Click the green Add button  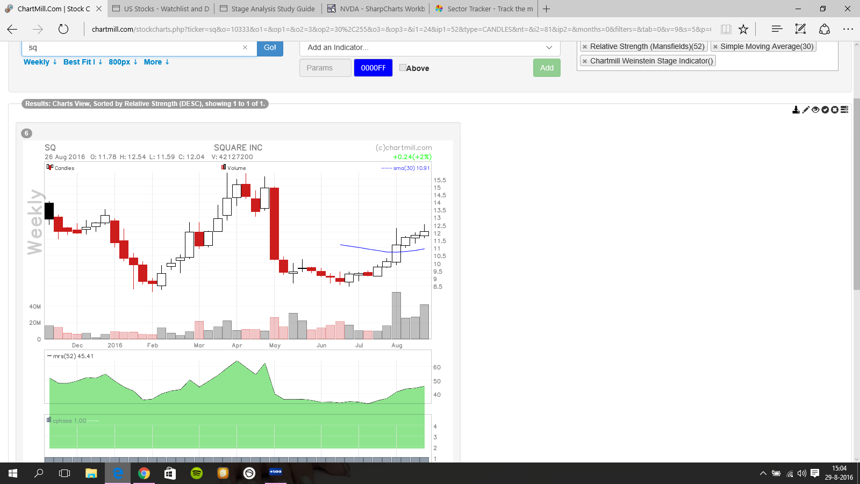click(x=547, y=68)
